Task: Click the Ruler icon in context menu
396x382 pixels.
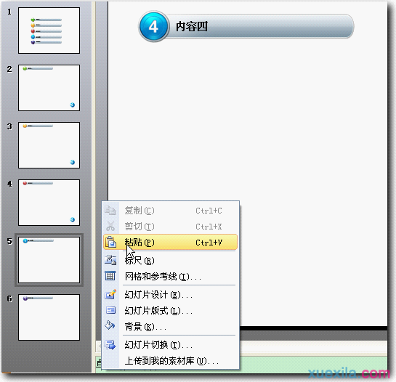Action: pos(110,260)
